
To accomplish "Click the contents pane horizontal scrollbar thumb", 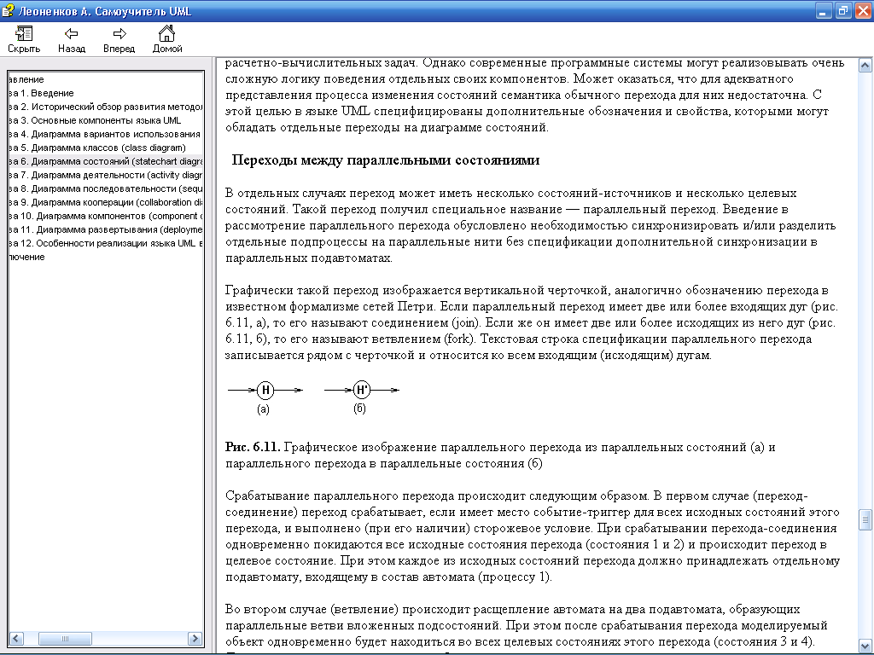I will [x=65, y=638].
